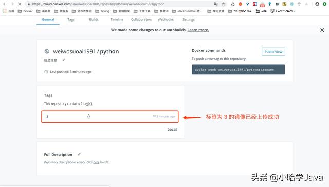The image size is (329, 187).
Task: Open the browser profile avatar icon
Action: click(317, 4)
